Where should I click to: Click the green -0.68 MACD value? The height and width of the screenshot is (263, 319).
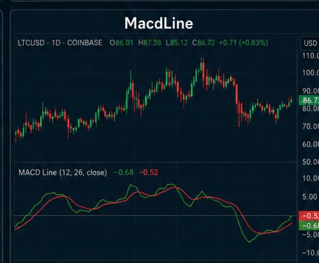pos(123,172)
